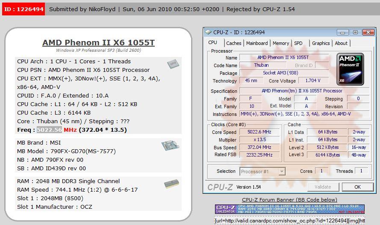
Task: Click the Core Voltage value 1.704 V
Action: tap(313, 80)
